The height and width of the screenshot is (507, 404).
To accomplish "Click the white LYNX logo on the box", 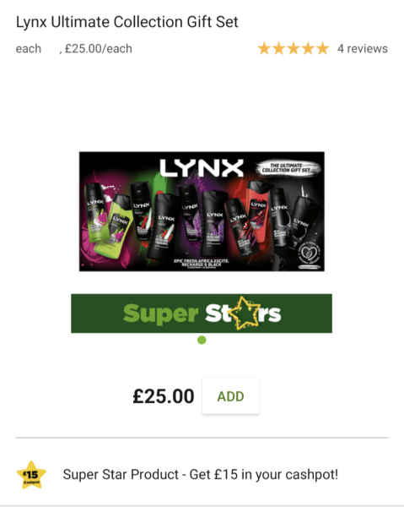I will click(202, 168).
